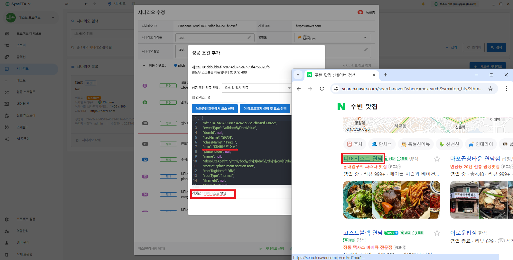The image size is (513, 260).
Task: Collapse the sidebar with the menu icon
Action: (x=67, y=4)
